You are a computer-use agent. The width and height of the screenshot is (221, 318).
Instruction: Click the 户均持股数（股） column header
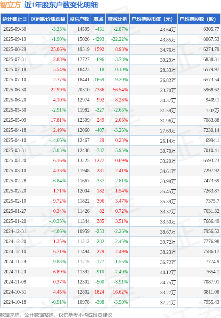coord(199,19)
